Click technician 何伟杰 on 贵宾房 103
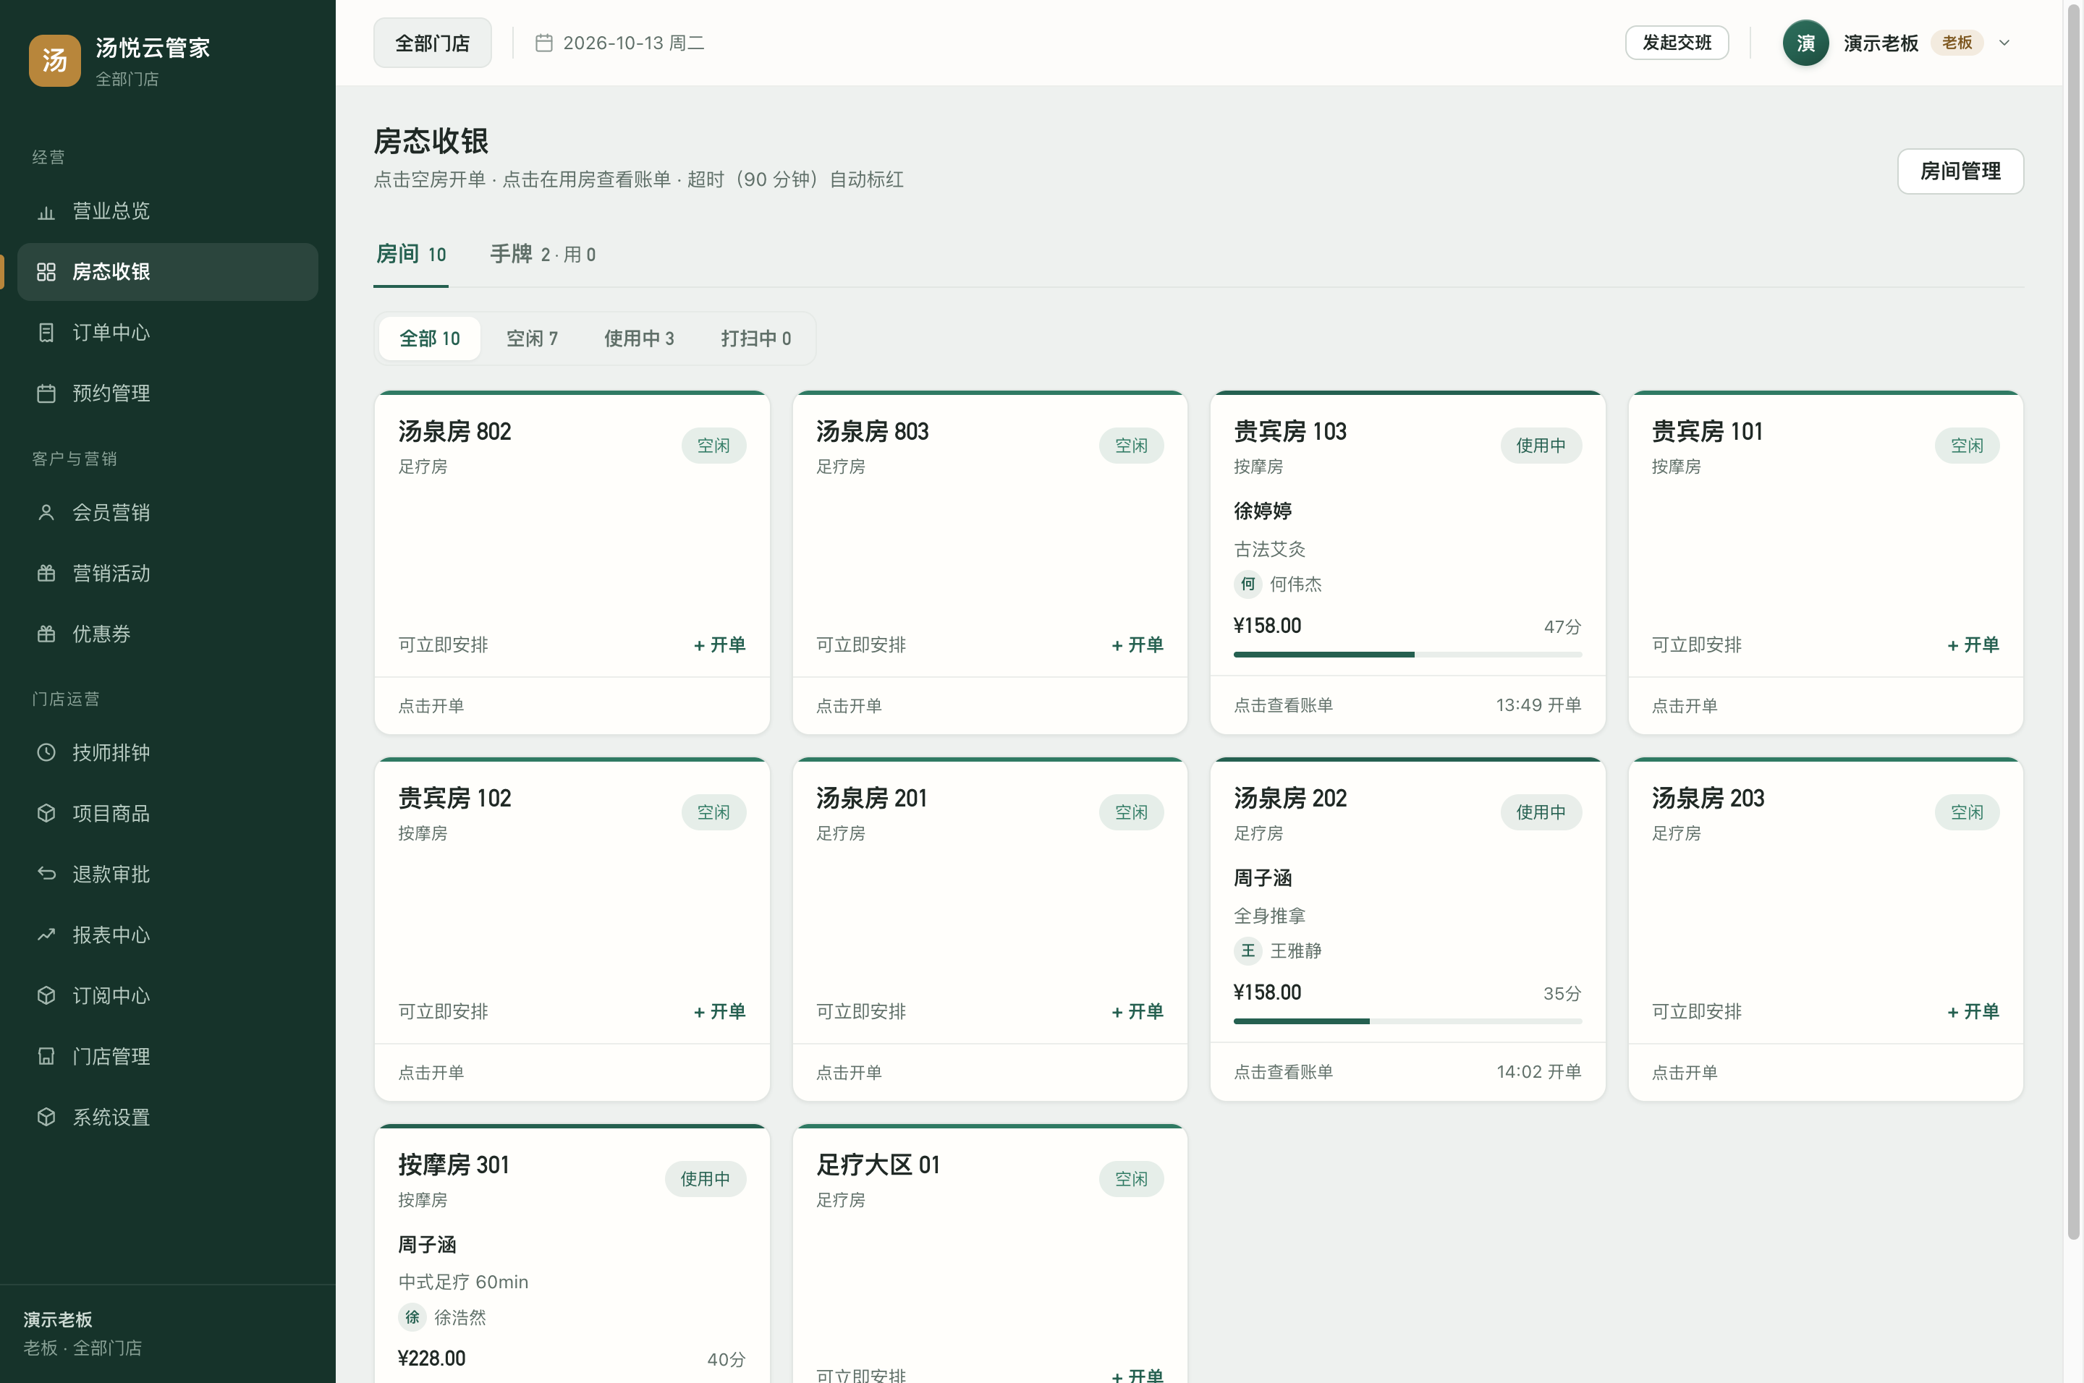2084x1383 pixels. point(1278,584)
